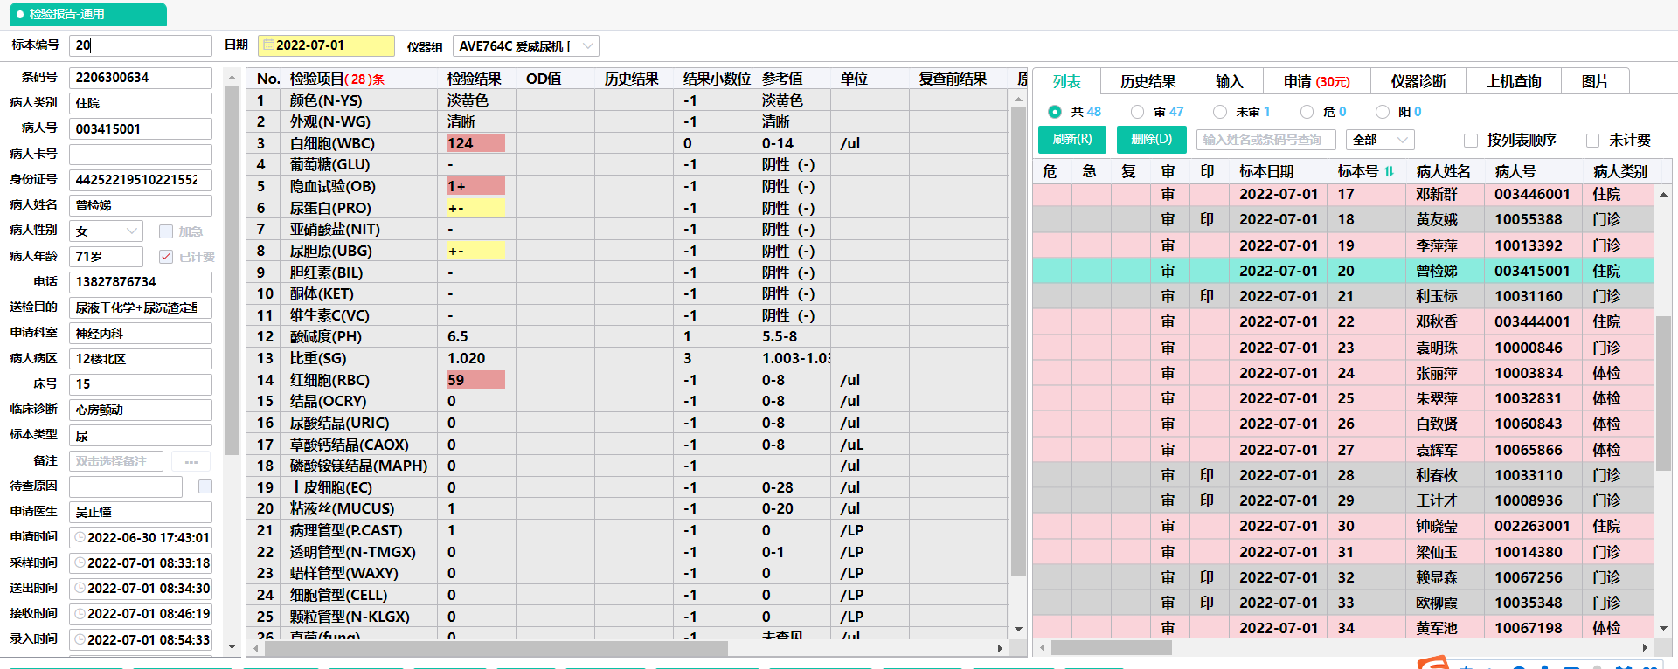Viewport: 1678px width, 669px height.
Task: Select the list row for 钟晓莹
Action: pyautogui.click(x=1344, y=526)
